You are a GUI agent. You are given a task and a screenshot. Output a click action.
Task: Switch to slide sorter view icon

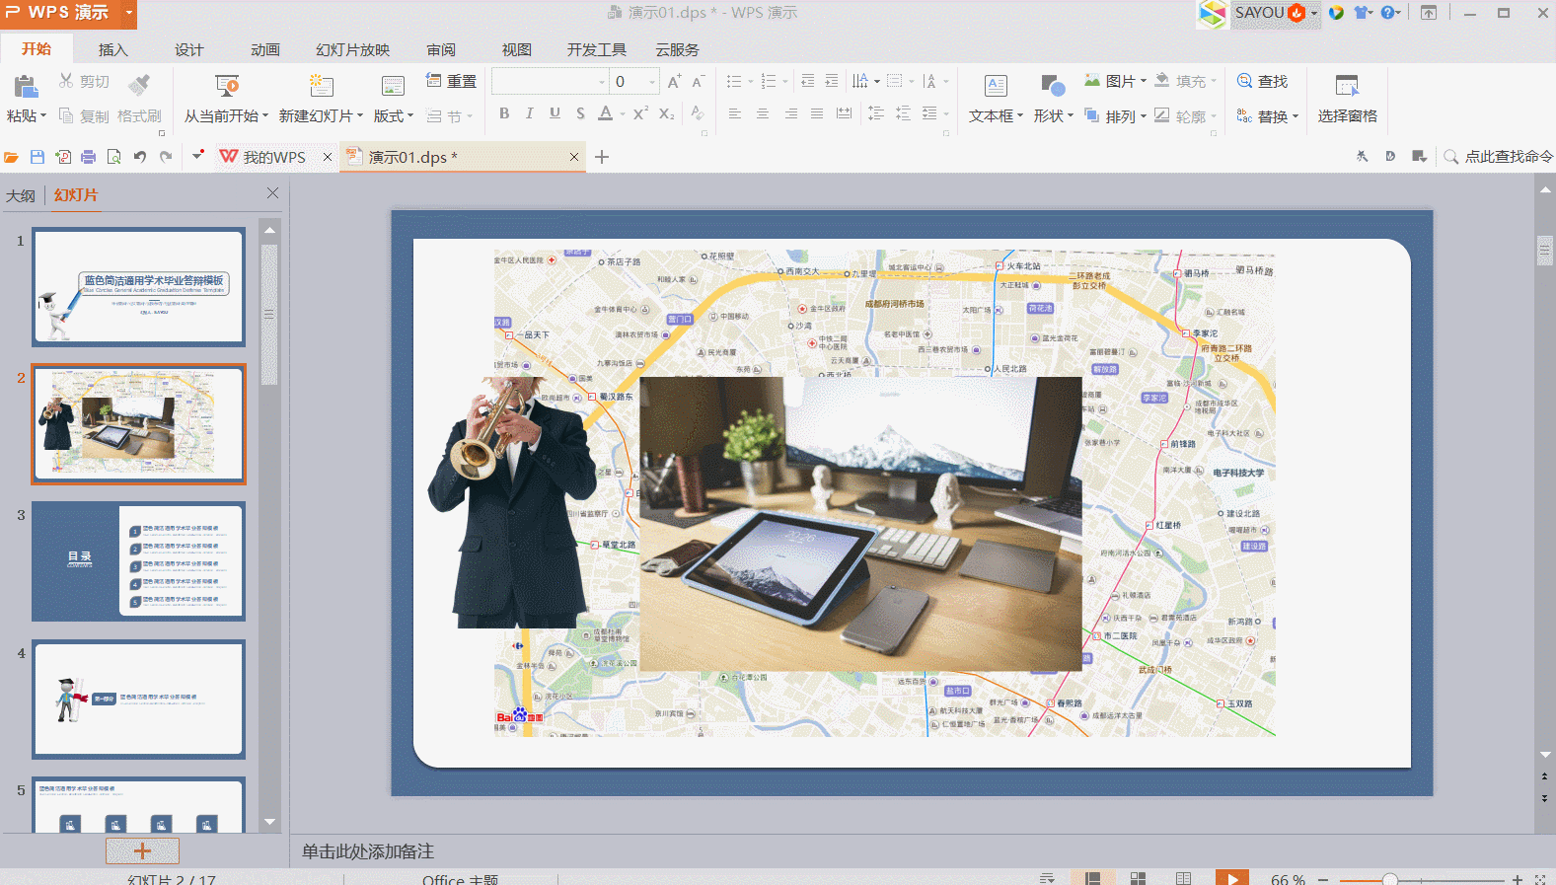pos(1138,878)
